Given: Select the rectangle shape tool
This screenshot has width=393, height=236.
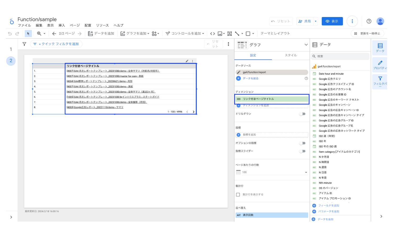Looking at the screenshot, I should click(x=248, y=34).
